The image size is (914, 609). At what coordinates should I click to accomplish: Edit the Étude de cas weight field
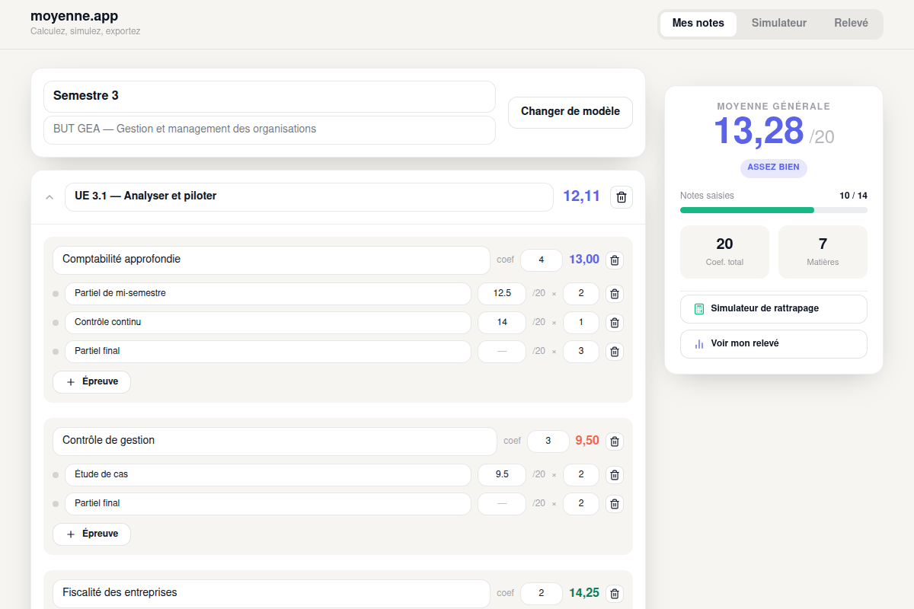[x=581, y=475]
